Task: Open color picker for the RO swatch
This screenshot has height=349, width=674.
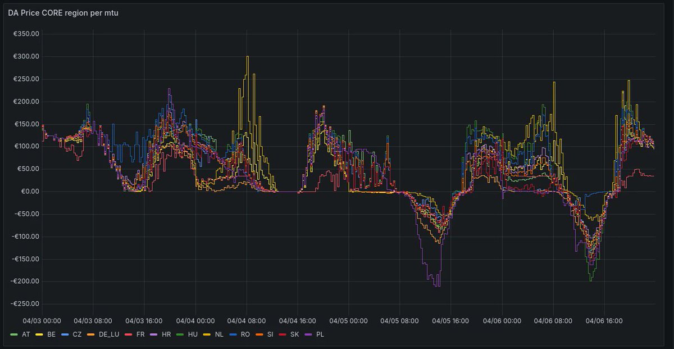Action: 232,335
